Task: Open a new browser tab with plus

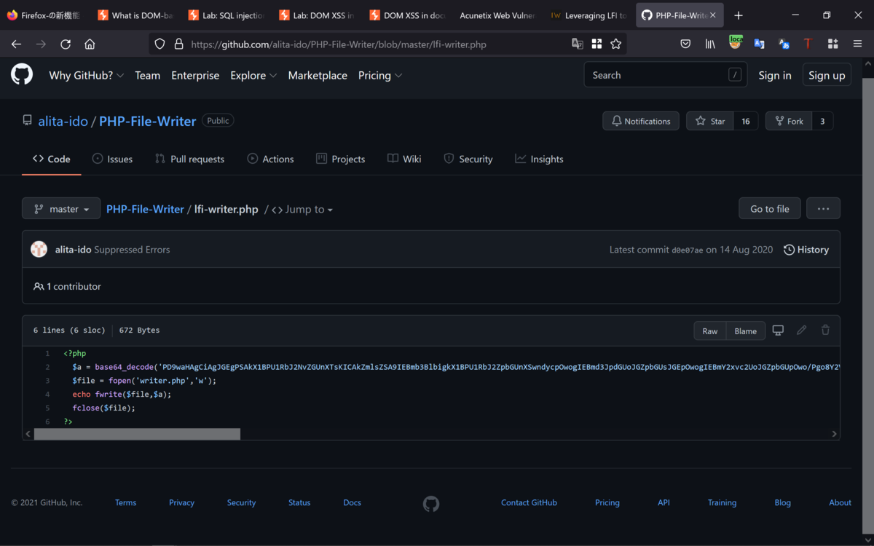Action: [739, 15]
